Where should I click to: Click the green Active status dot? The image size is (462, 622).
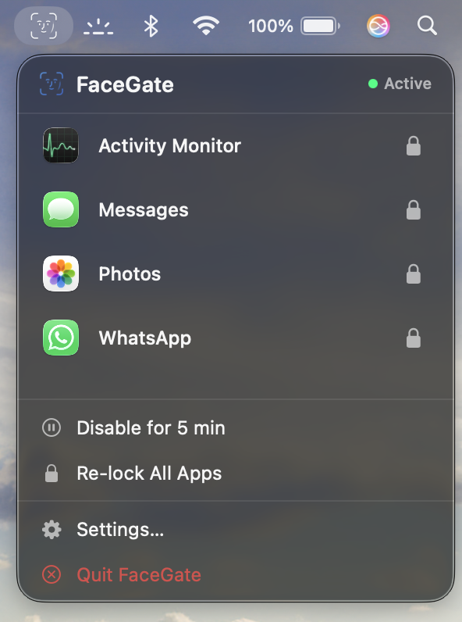(373, 84)
